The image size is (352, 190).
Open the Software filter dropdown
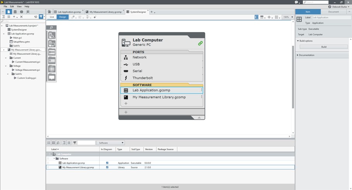[x=110, y=143]
